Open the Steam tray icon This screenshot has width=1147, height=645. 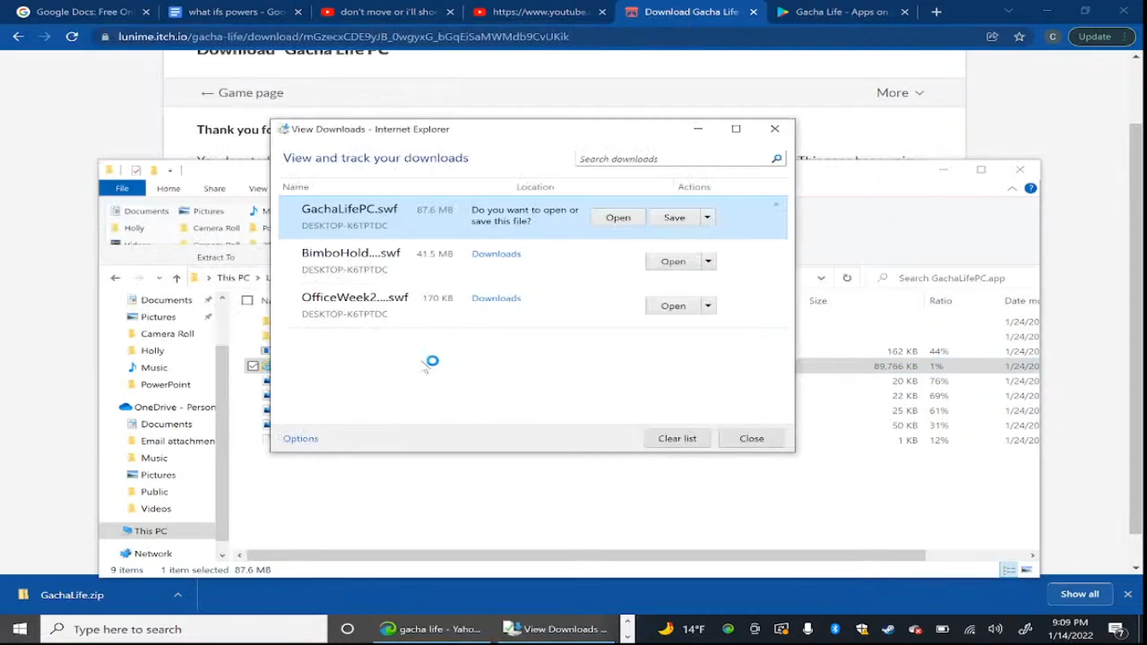pos(888,629)
